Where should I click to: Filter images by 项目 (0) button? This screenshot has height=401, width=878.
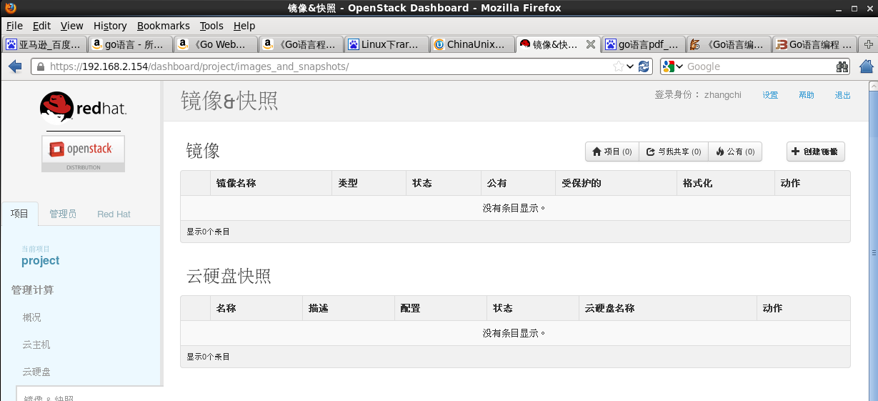click(x=612, y=152)
